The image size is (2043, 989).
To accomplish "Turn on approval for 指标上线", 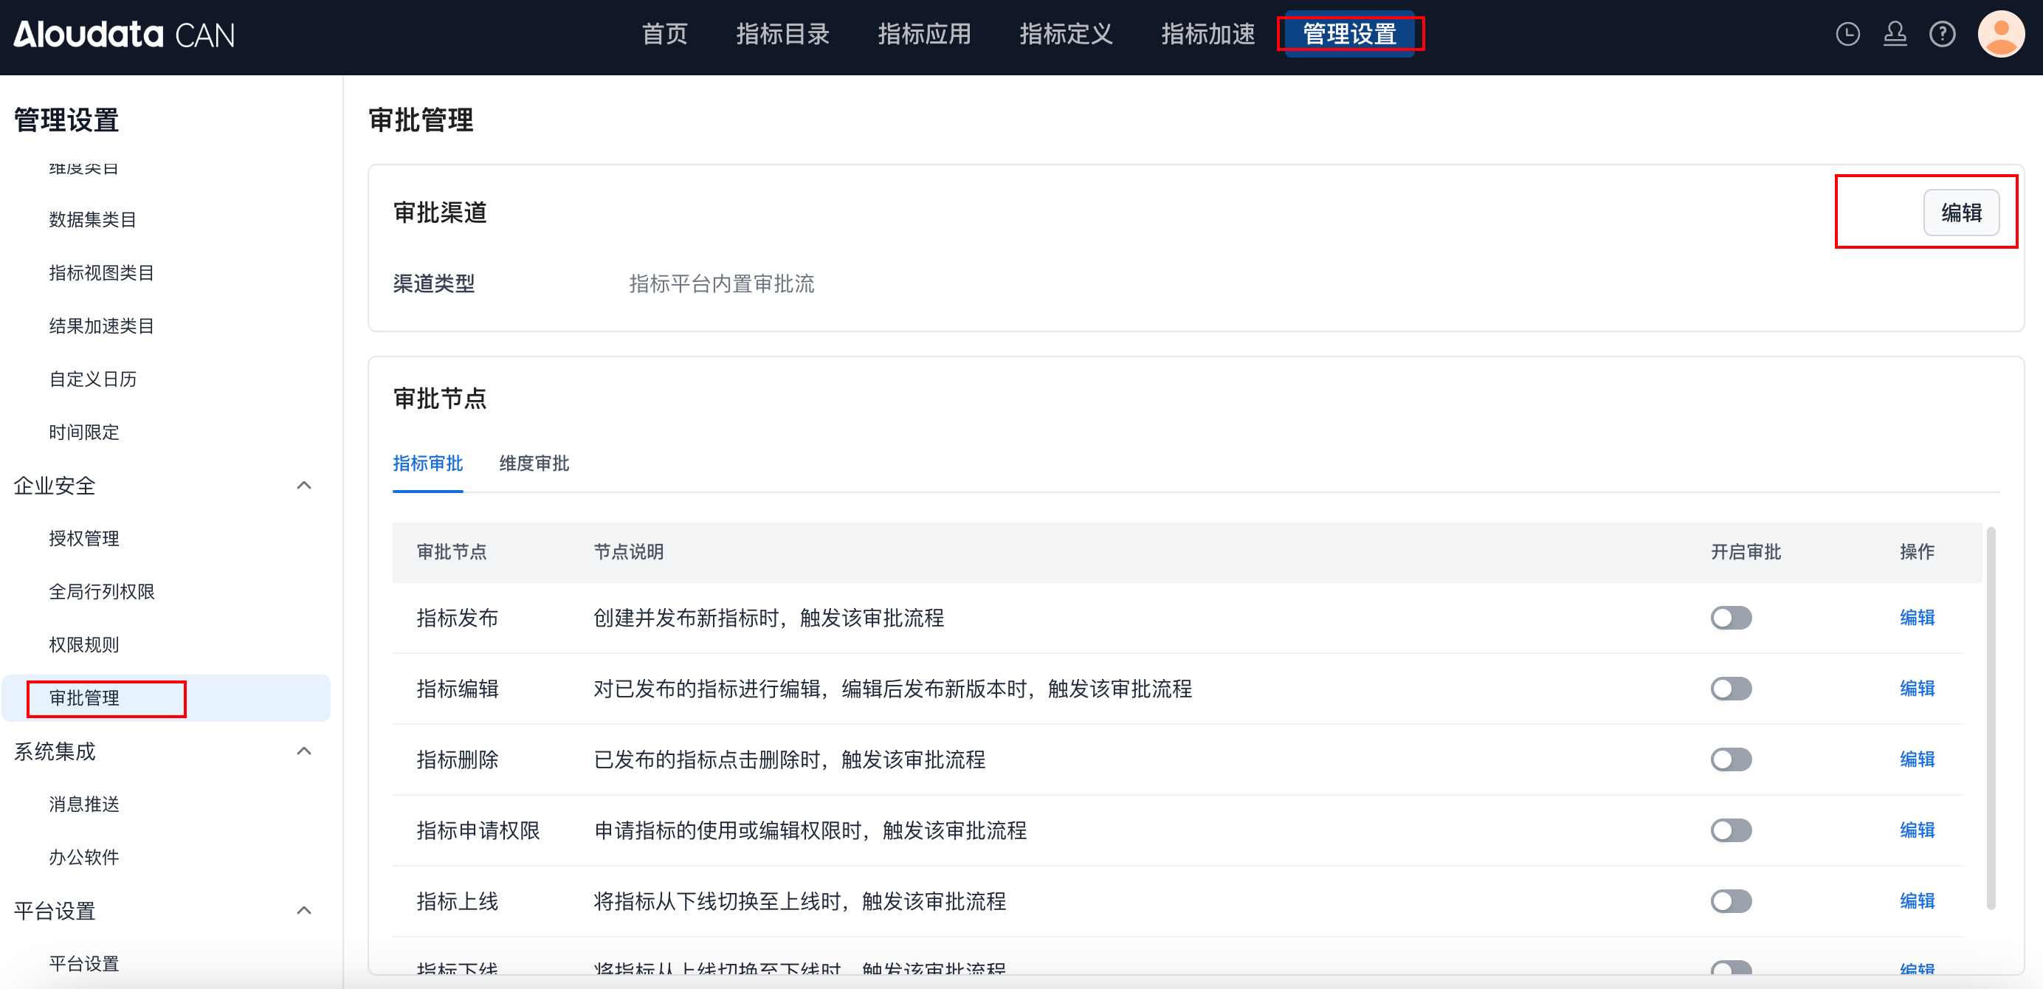I will (1731, 901).
